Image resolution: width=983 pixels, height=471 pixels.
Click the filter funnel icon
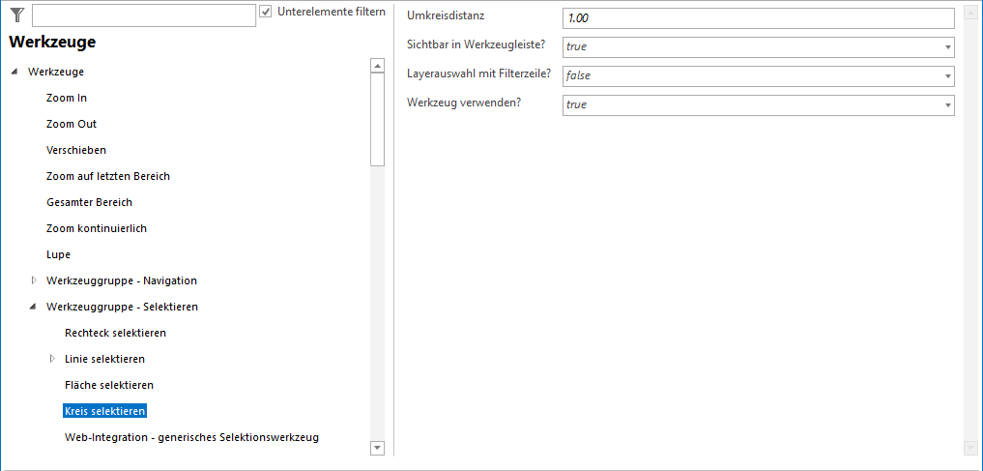[16, 15]
